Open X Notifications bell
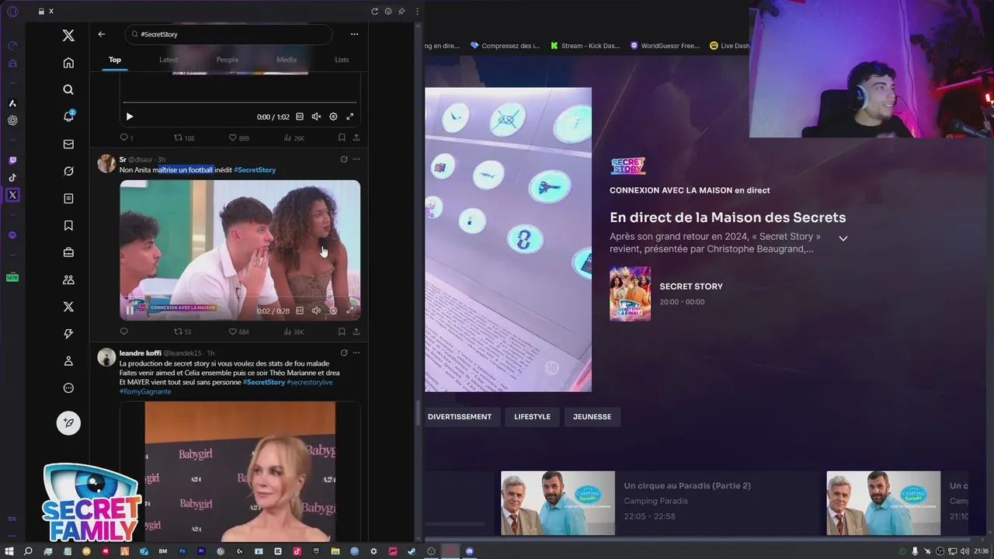This screenshot has width=994, height=559. pos(68,116)
